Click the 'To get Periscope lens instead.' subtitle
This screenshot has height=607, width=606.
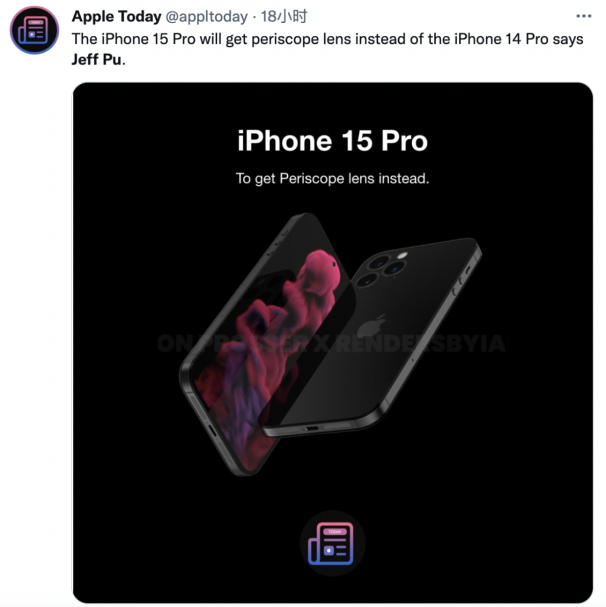(333, 178)
